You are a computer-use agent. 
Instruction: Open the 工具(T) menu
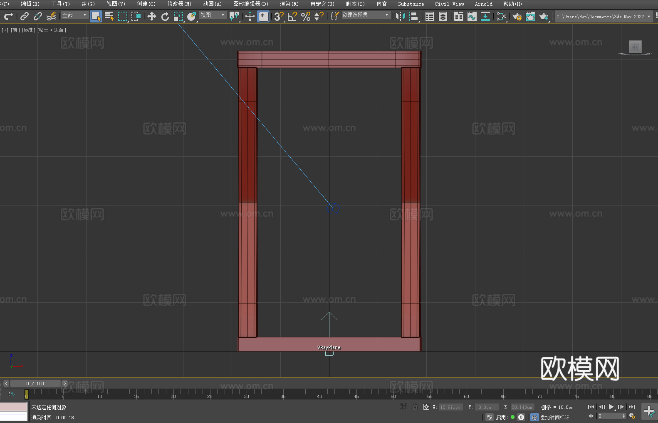click(x=60, y=4)
